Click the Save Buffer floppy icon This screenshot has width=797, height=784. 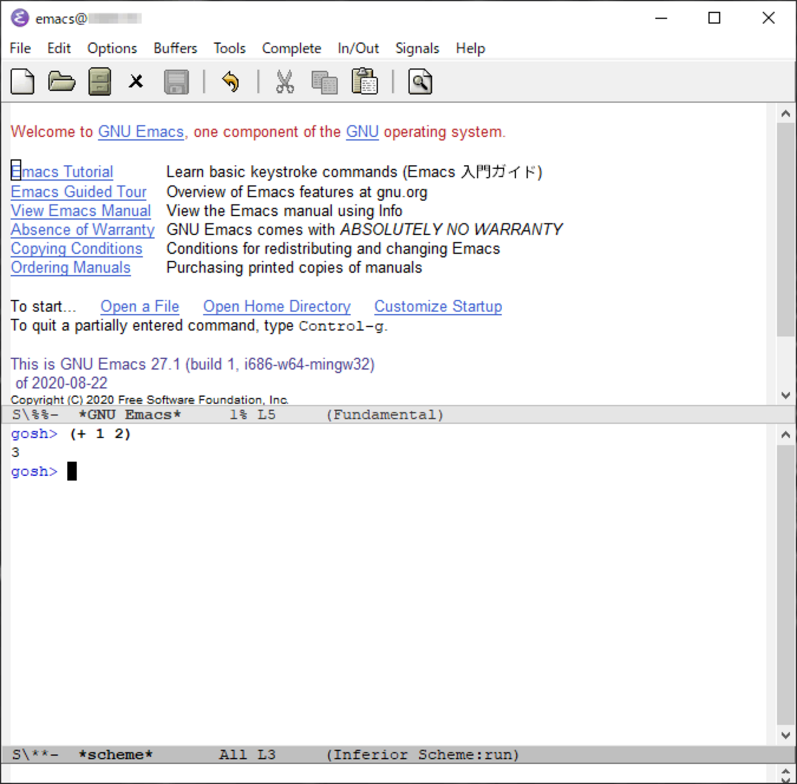(176, 82)
